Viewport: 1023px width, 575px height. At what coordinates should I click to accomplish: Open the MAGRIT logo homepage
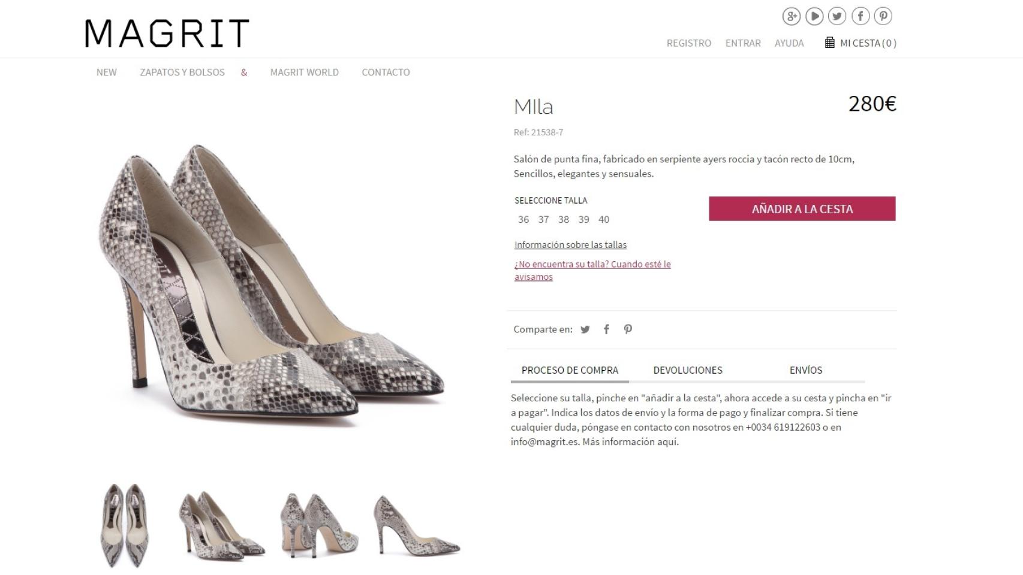coord(167,33)
